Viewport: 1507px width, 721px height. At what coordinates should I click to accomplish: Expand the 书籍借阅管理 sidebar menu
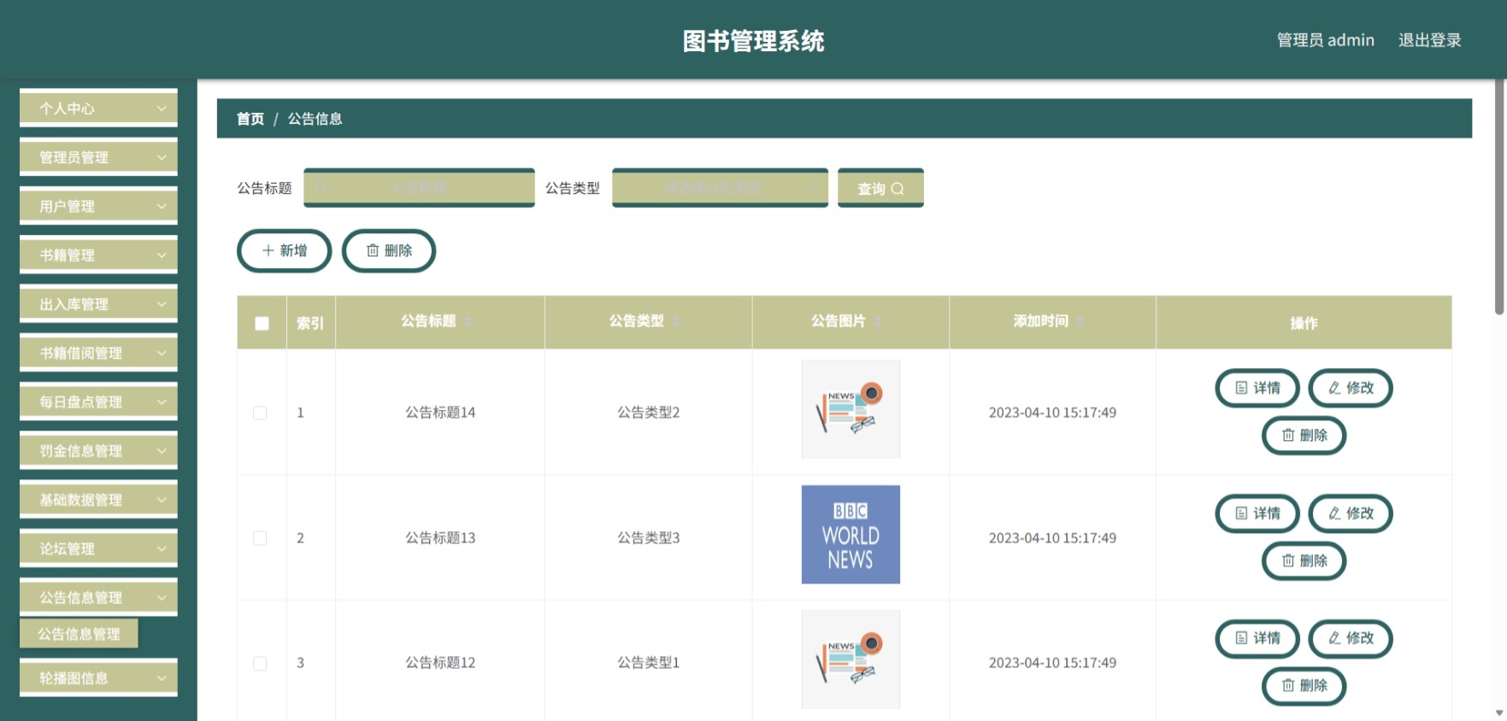point(98,353)
